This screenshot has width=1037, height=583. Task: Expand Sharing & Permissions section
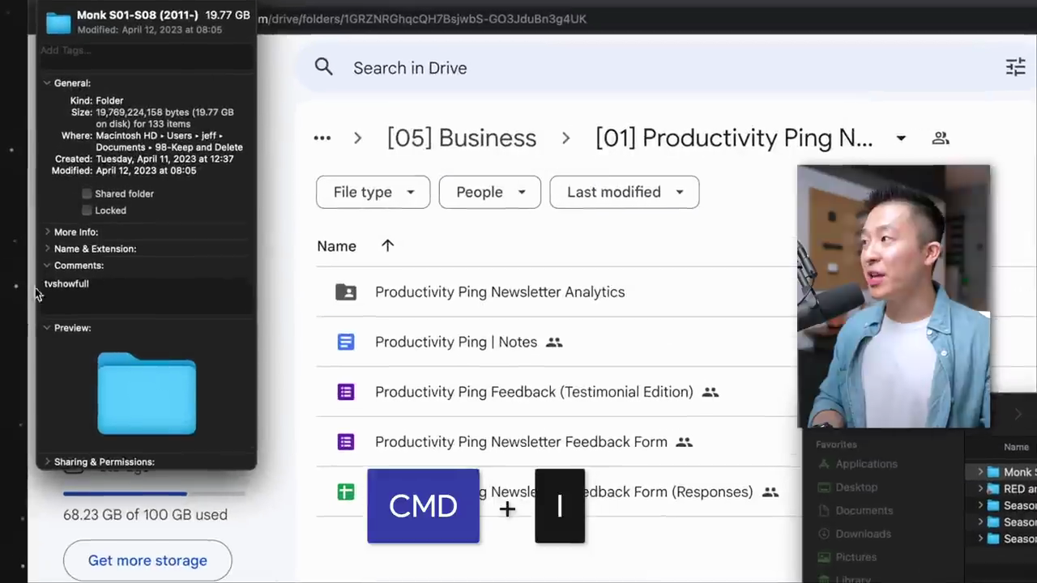47,462
